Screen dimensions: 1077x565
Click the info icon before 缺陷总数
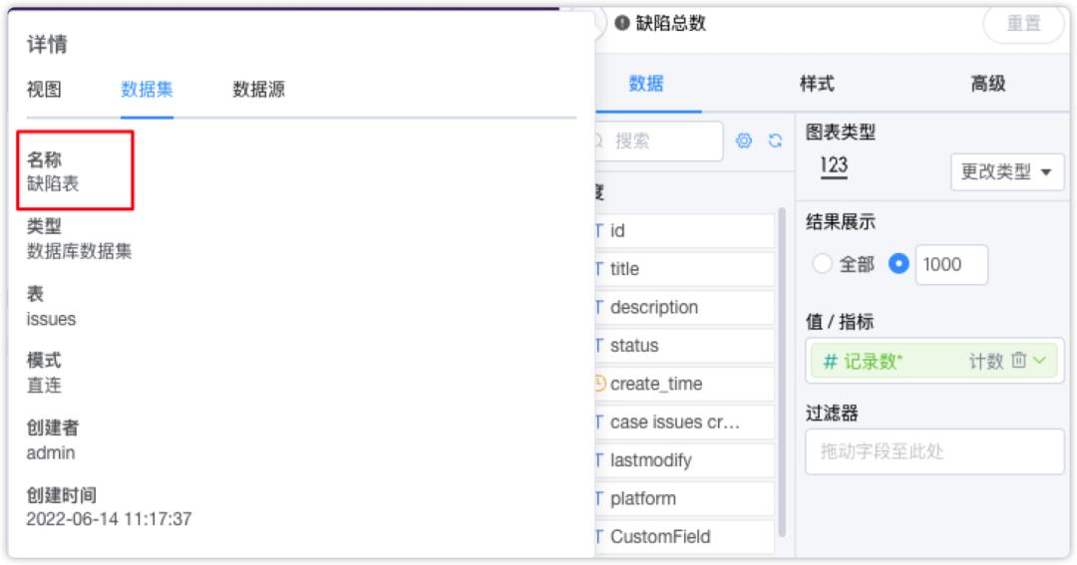pyautogui.click(x=621, y=23)
